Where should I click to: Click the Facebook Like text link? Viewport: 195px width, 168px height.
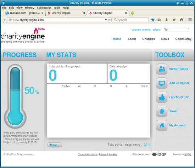179,97
